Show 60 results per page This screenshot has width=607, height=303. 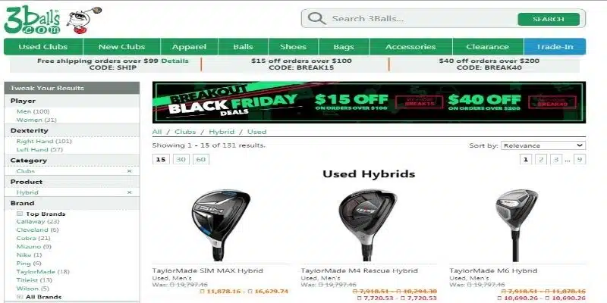point(201,159)
